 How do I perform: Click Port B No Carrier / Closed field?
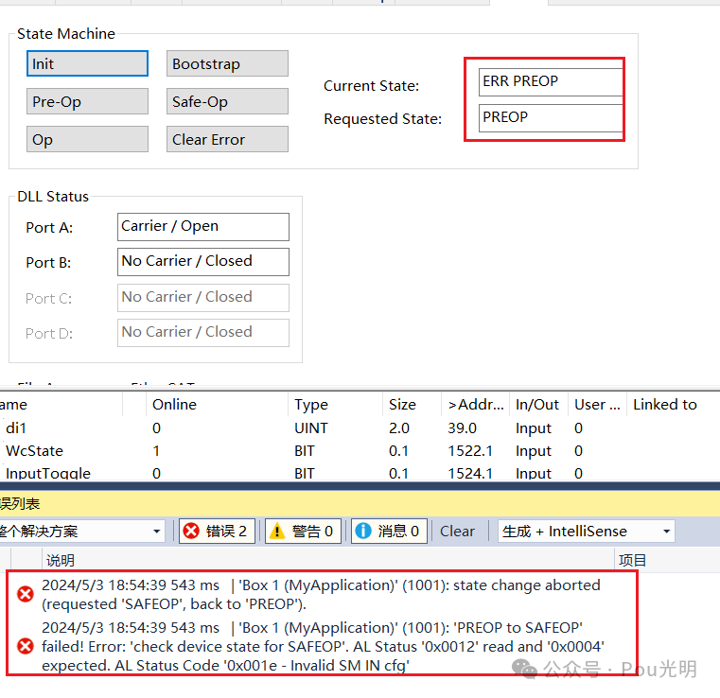point(203,262)
